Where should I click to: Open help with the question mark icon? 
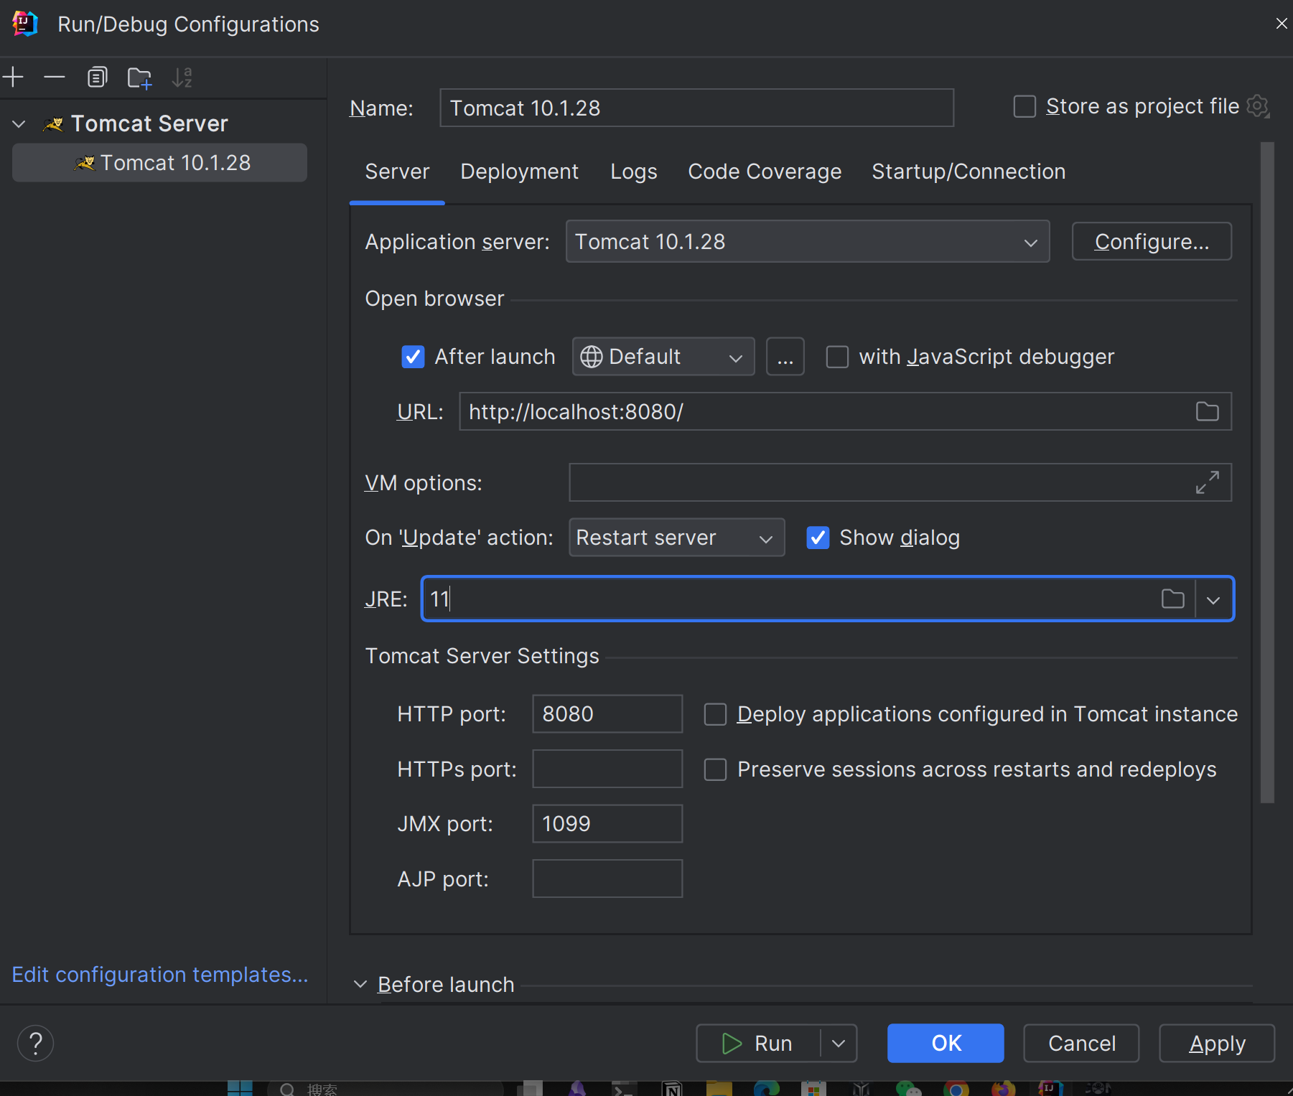(35, 1043)
